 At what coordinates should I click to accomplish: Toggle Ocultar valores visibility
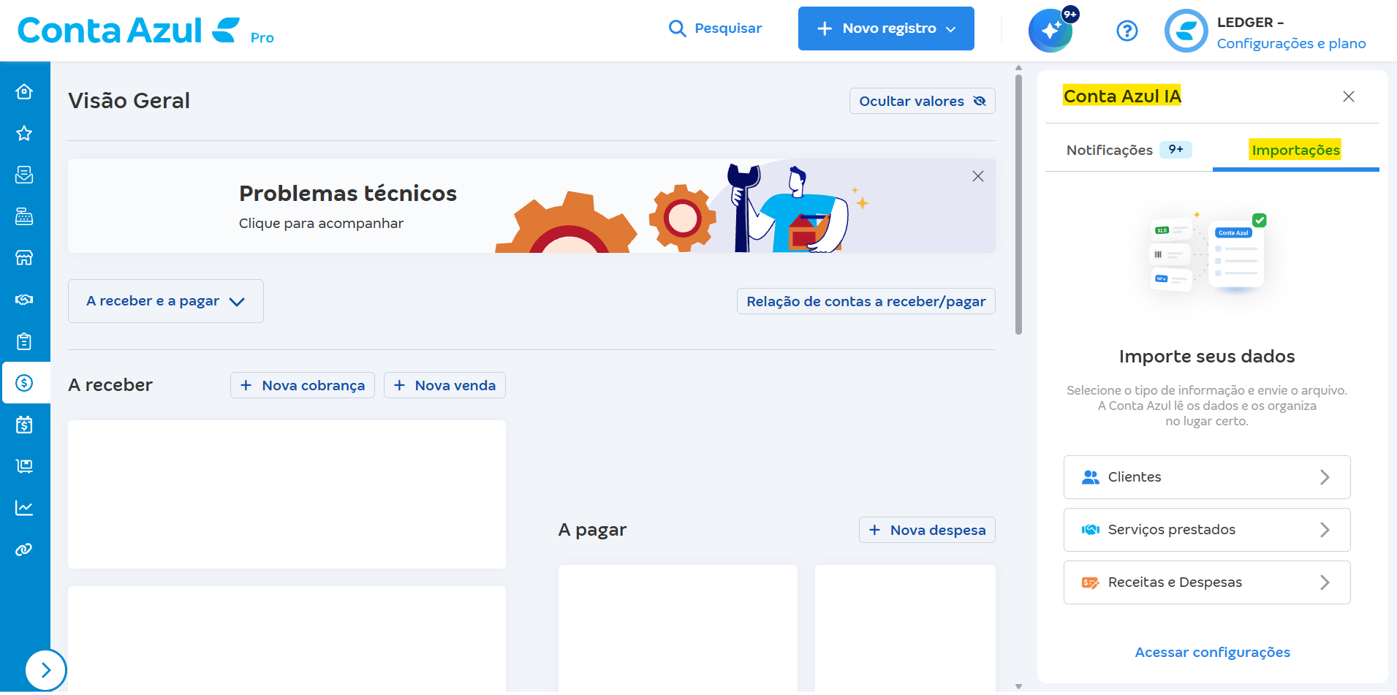pos(923,101)
